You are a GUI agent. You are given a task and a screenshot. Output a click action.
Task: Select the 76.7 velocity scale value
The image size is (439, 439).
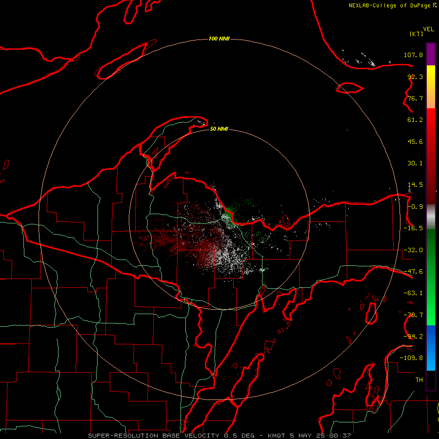click(415, 98)
